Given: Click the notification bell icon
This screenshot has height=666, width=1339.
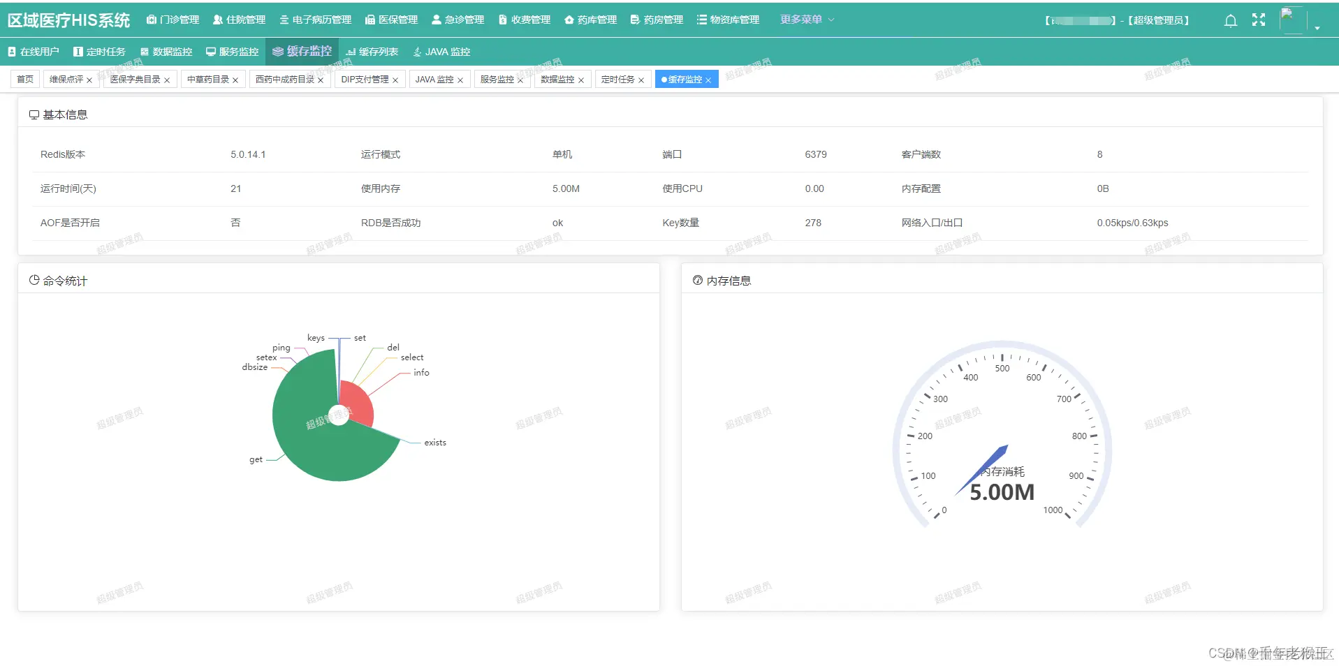Looking at the screenshot, I should (x=1230, y=20).
